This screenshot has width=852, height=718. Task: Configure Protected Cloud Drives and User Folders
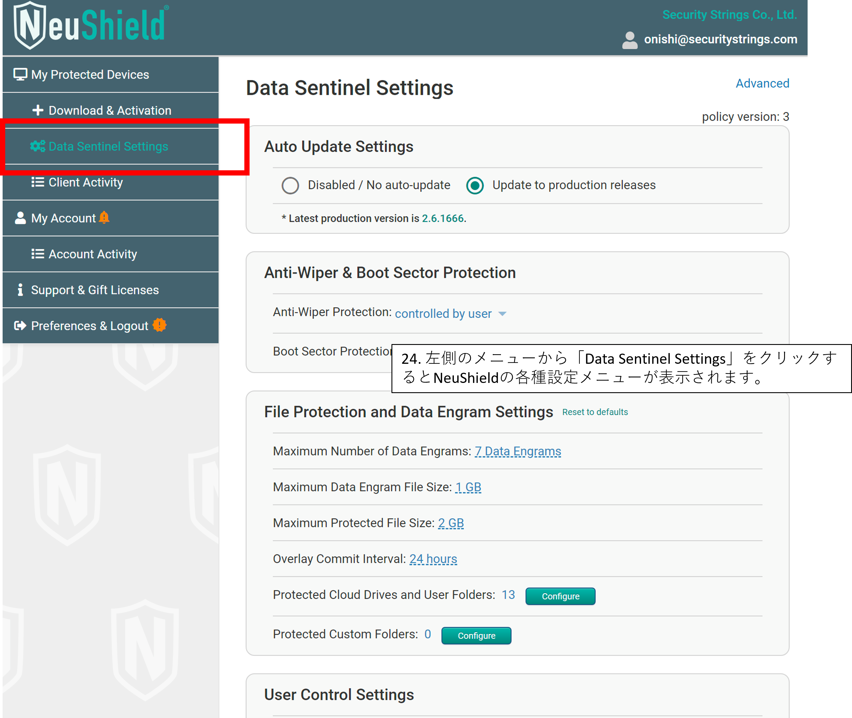(x=560, y=596)
